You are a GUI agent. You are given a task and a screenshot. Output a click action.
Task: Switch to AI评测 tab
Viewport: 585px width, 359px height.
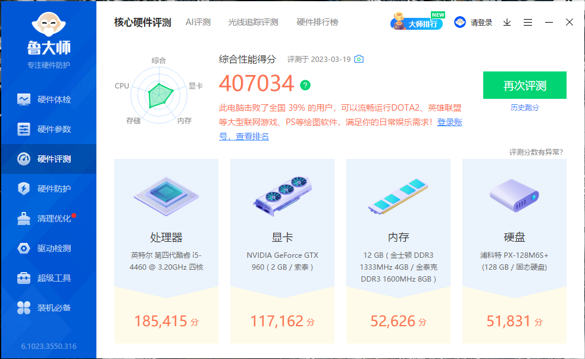[x=198, y=23]
